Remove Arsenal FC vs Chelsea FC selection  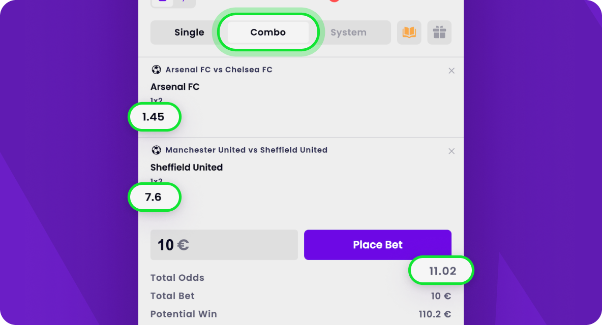tap(451, 71)
